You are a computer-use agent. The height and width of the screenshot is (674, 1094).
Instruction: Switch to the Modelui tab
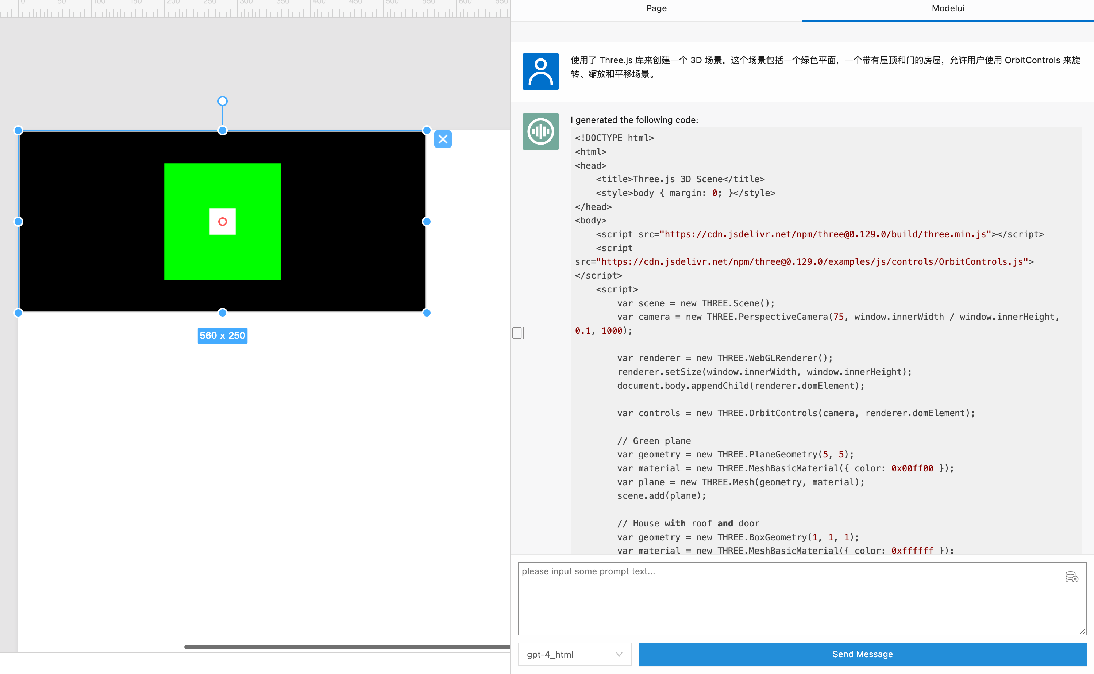[x=948, y=8]
